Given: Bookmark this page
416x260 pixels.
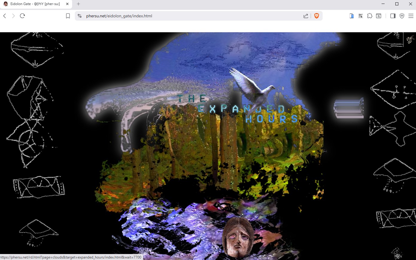Looking at the screenshot, I should coord(68,16).
